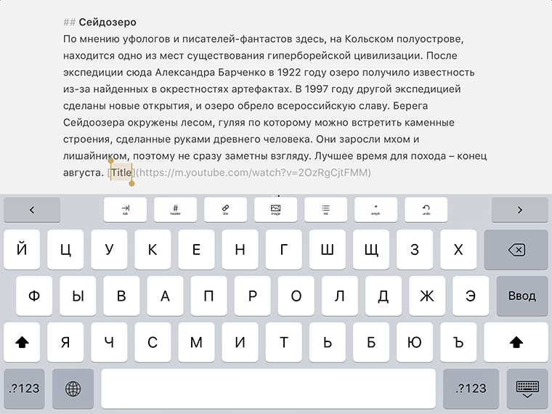Tap the З key
This screenshot has height=414, width=552.
click(415, 250)
